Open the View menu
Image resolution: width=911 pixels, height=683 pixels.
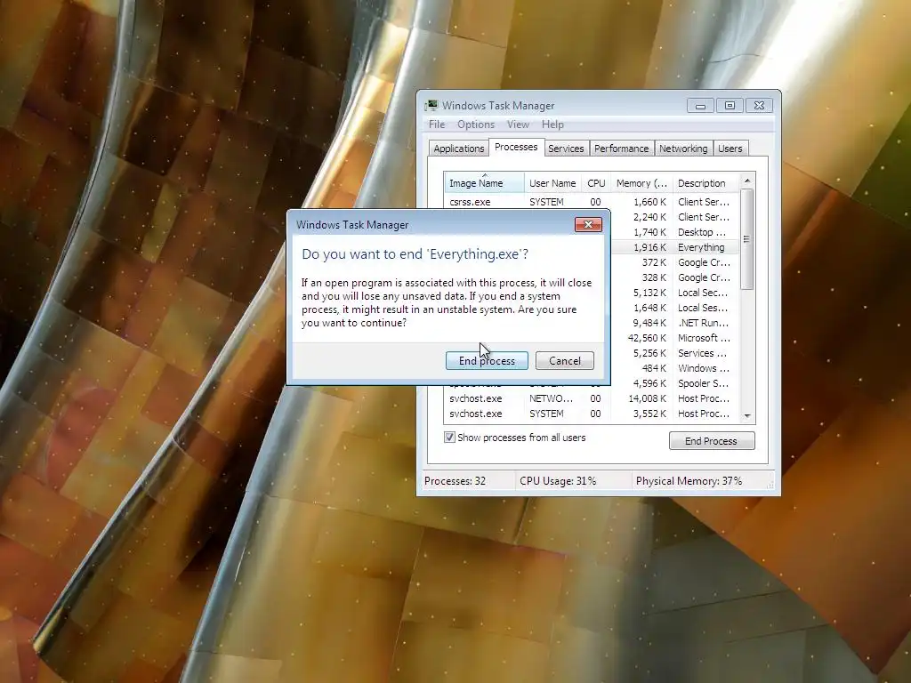point(518,125)
